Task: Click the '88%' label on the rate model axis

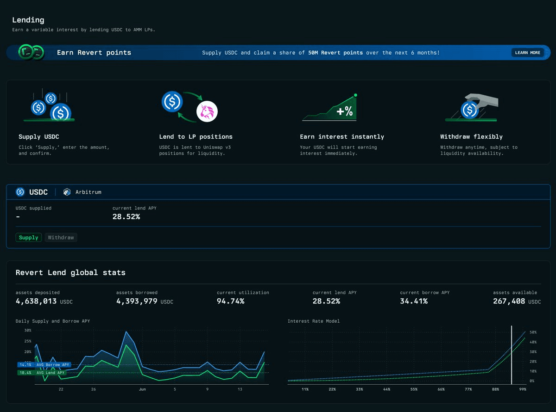Action: point(496,389)
